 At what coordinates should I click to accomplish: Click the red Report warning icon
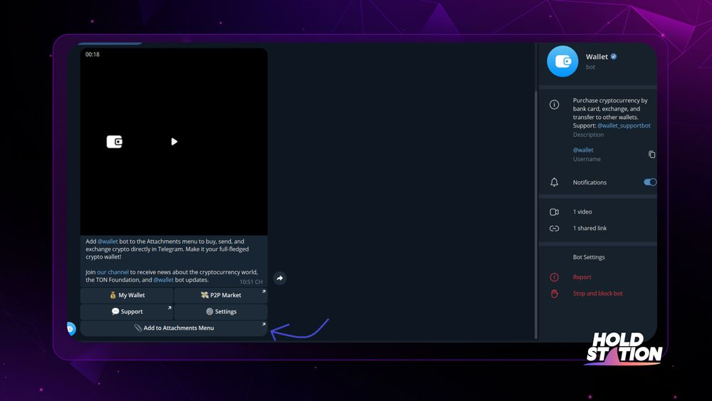[554, 277]
